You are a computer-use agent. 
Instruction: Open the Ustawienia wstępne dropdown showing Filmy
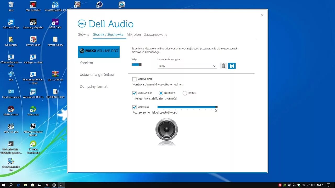coord(187,66)
